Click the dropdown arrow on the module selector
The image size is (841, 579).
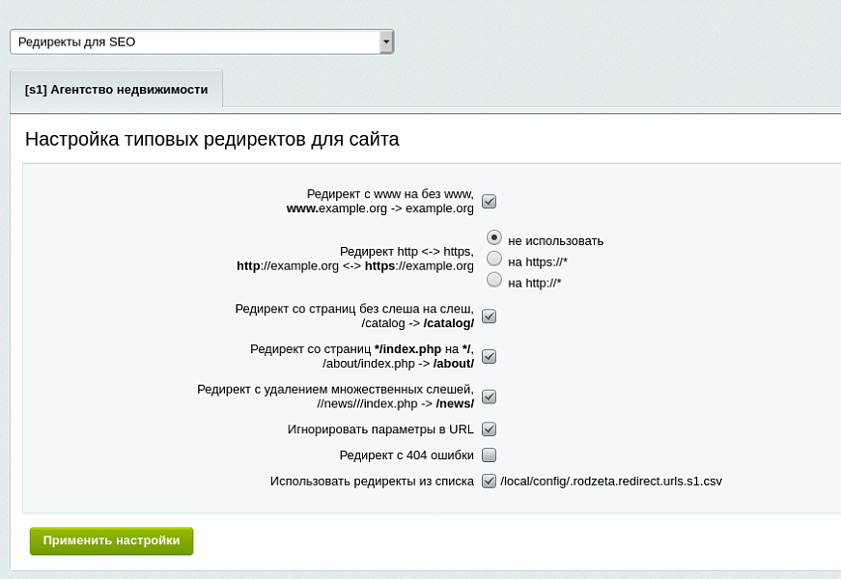click(387, 41)
